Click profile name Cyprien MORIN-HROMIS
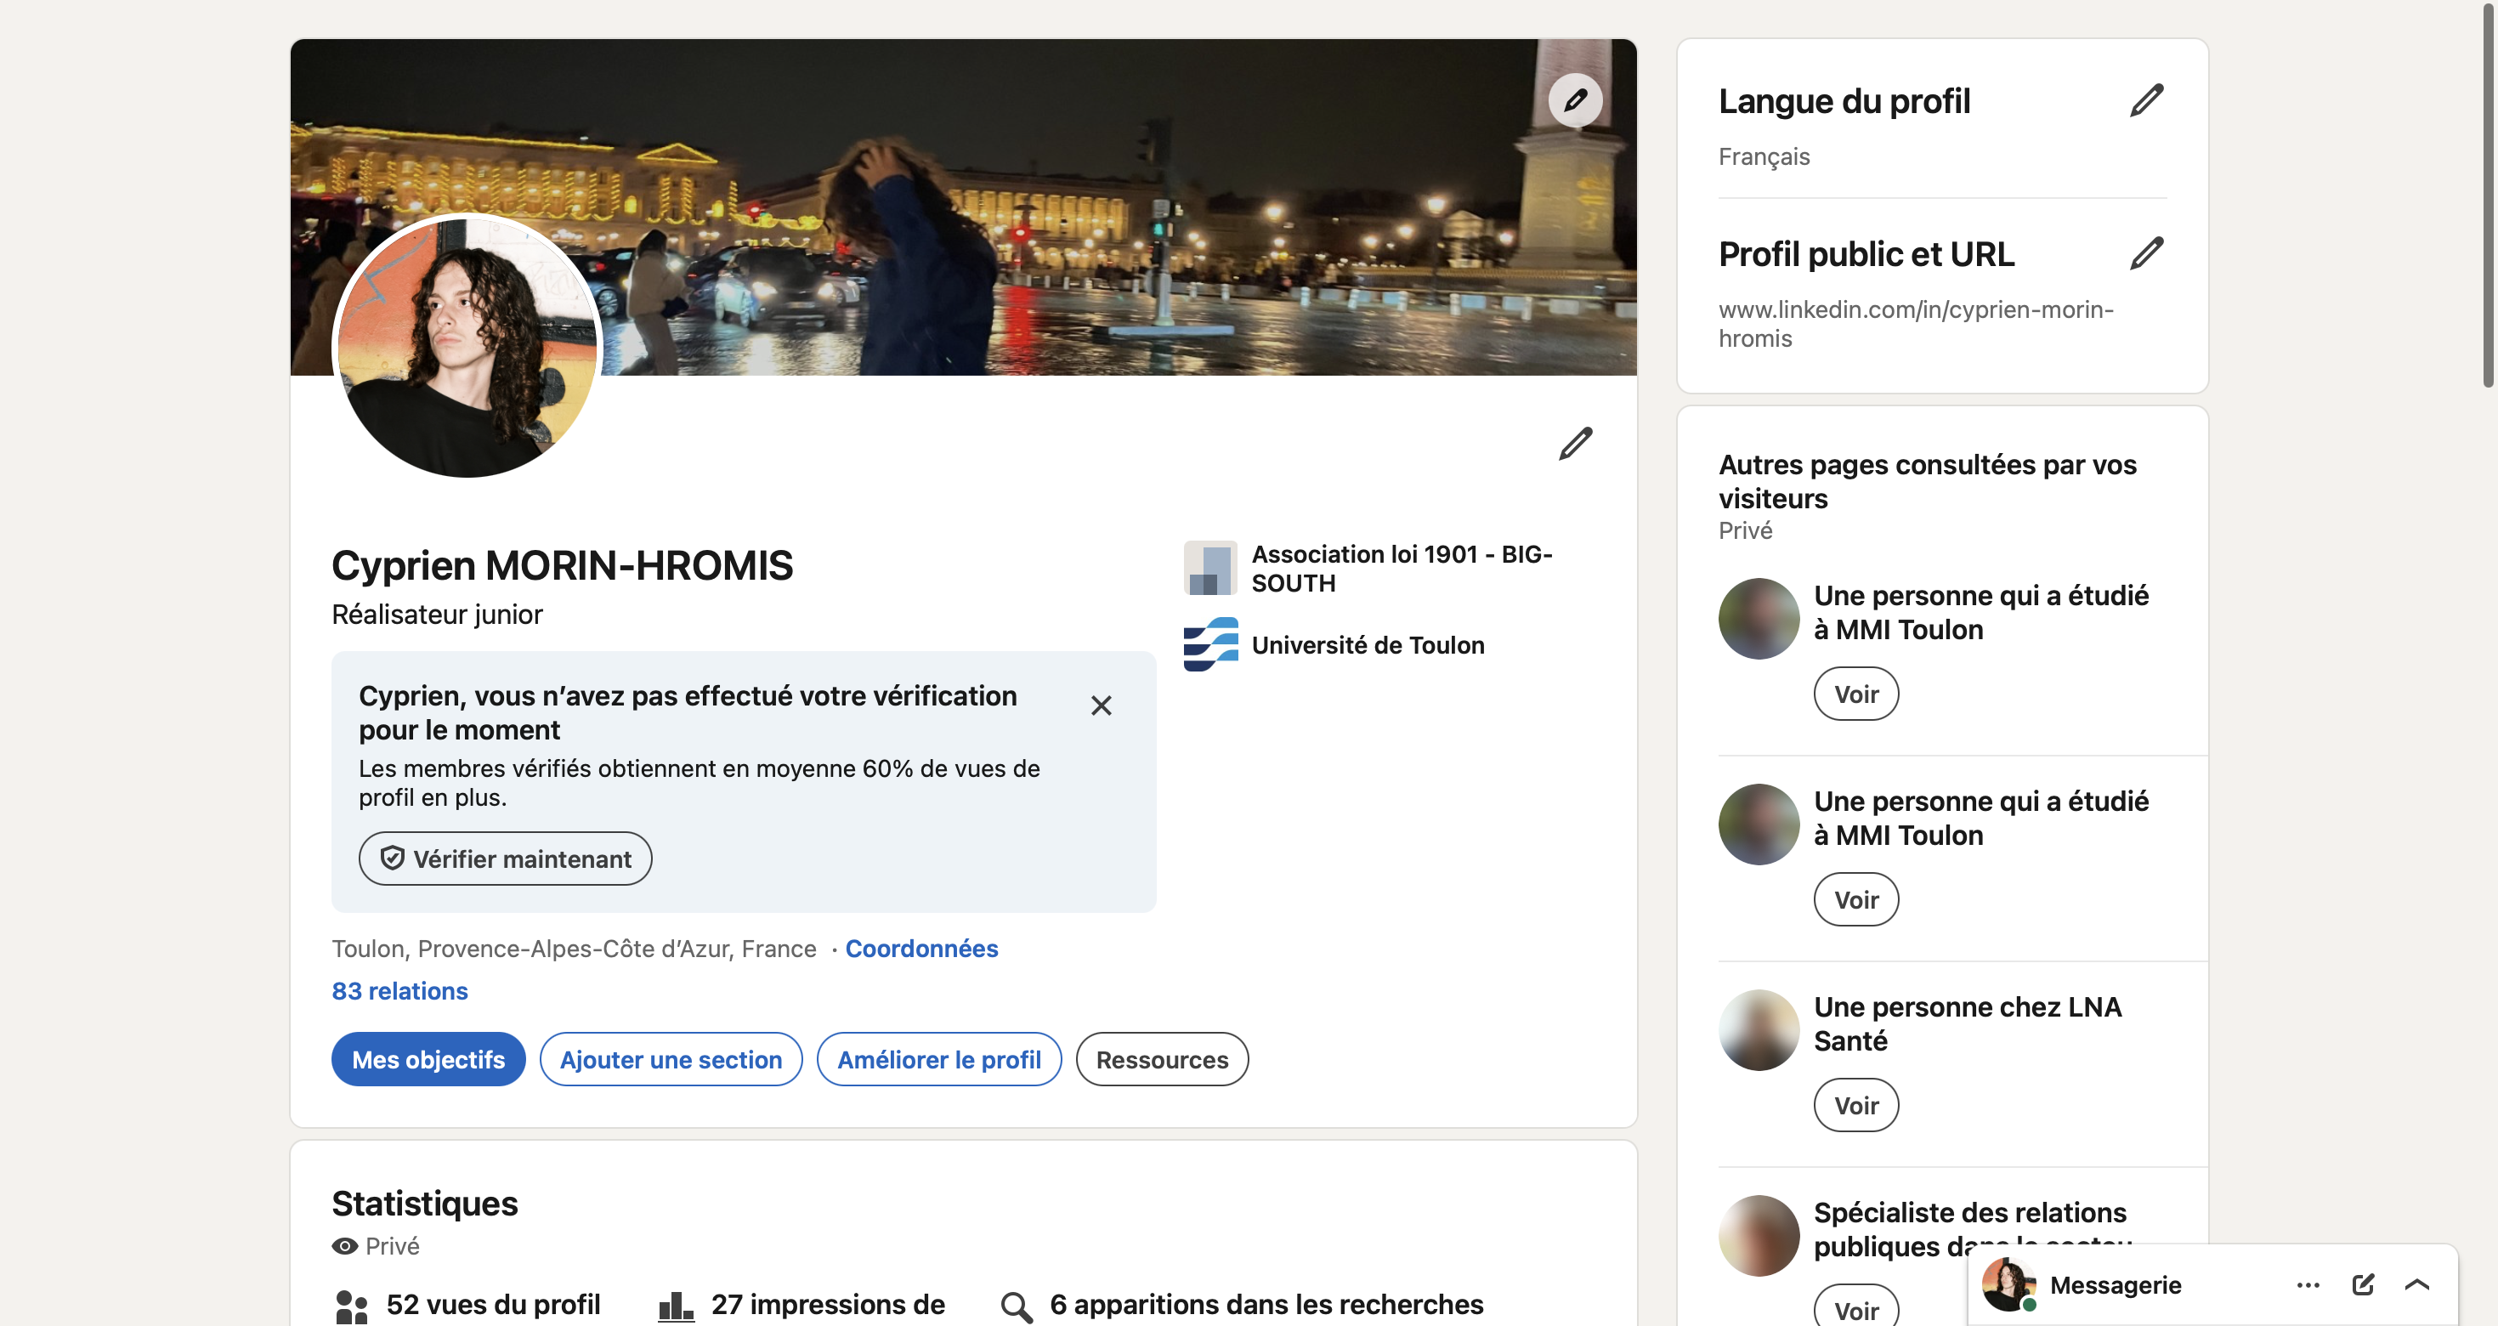The width and height of the screenshot is (2498, 1326). click(x=563, y=565)
